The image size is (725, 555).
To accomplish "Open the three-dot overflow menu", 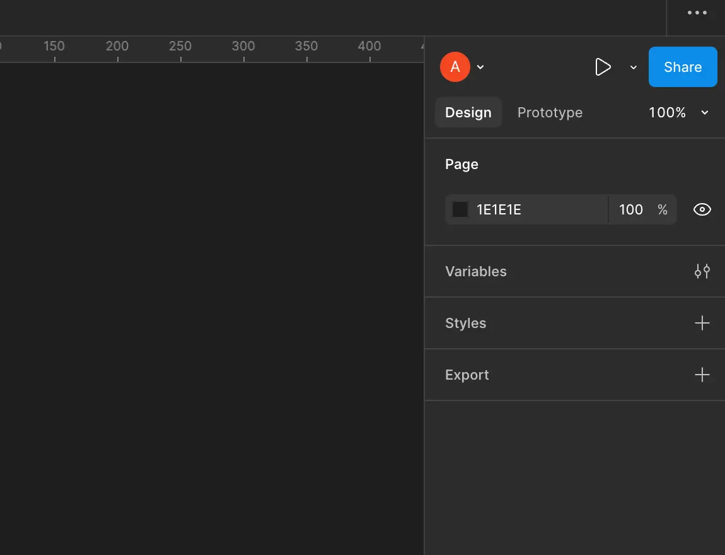I will click(697, 13).
